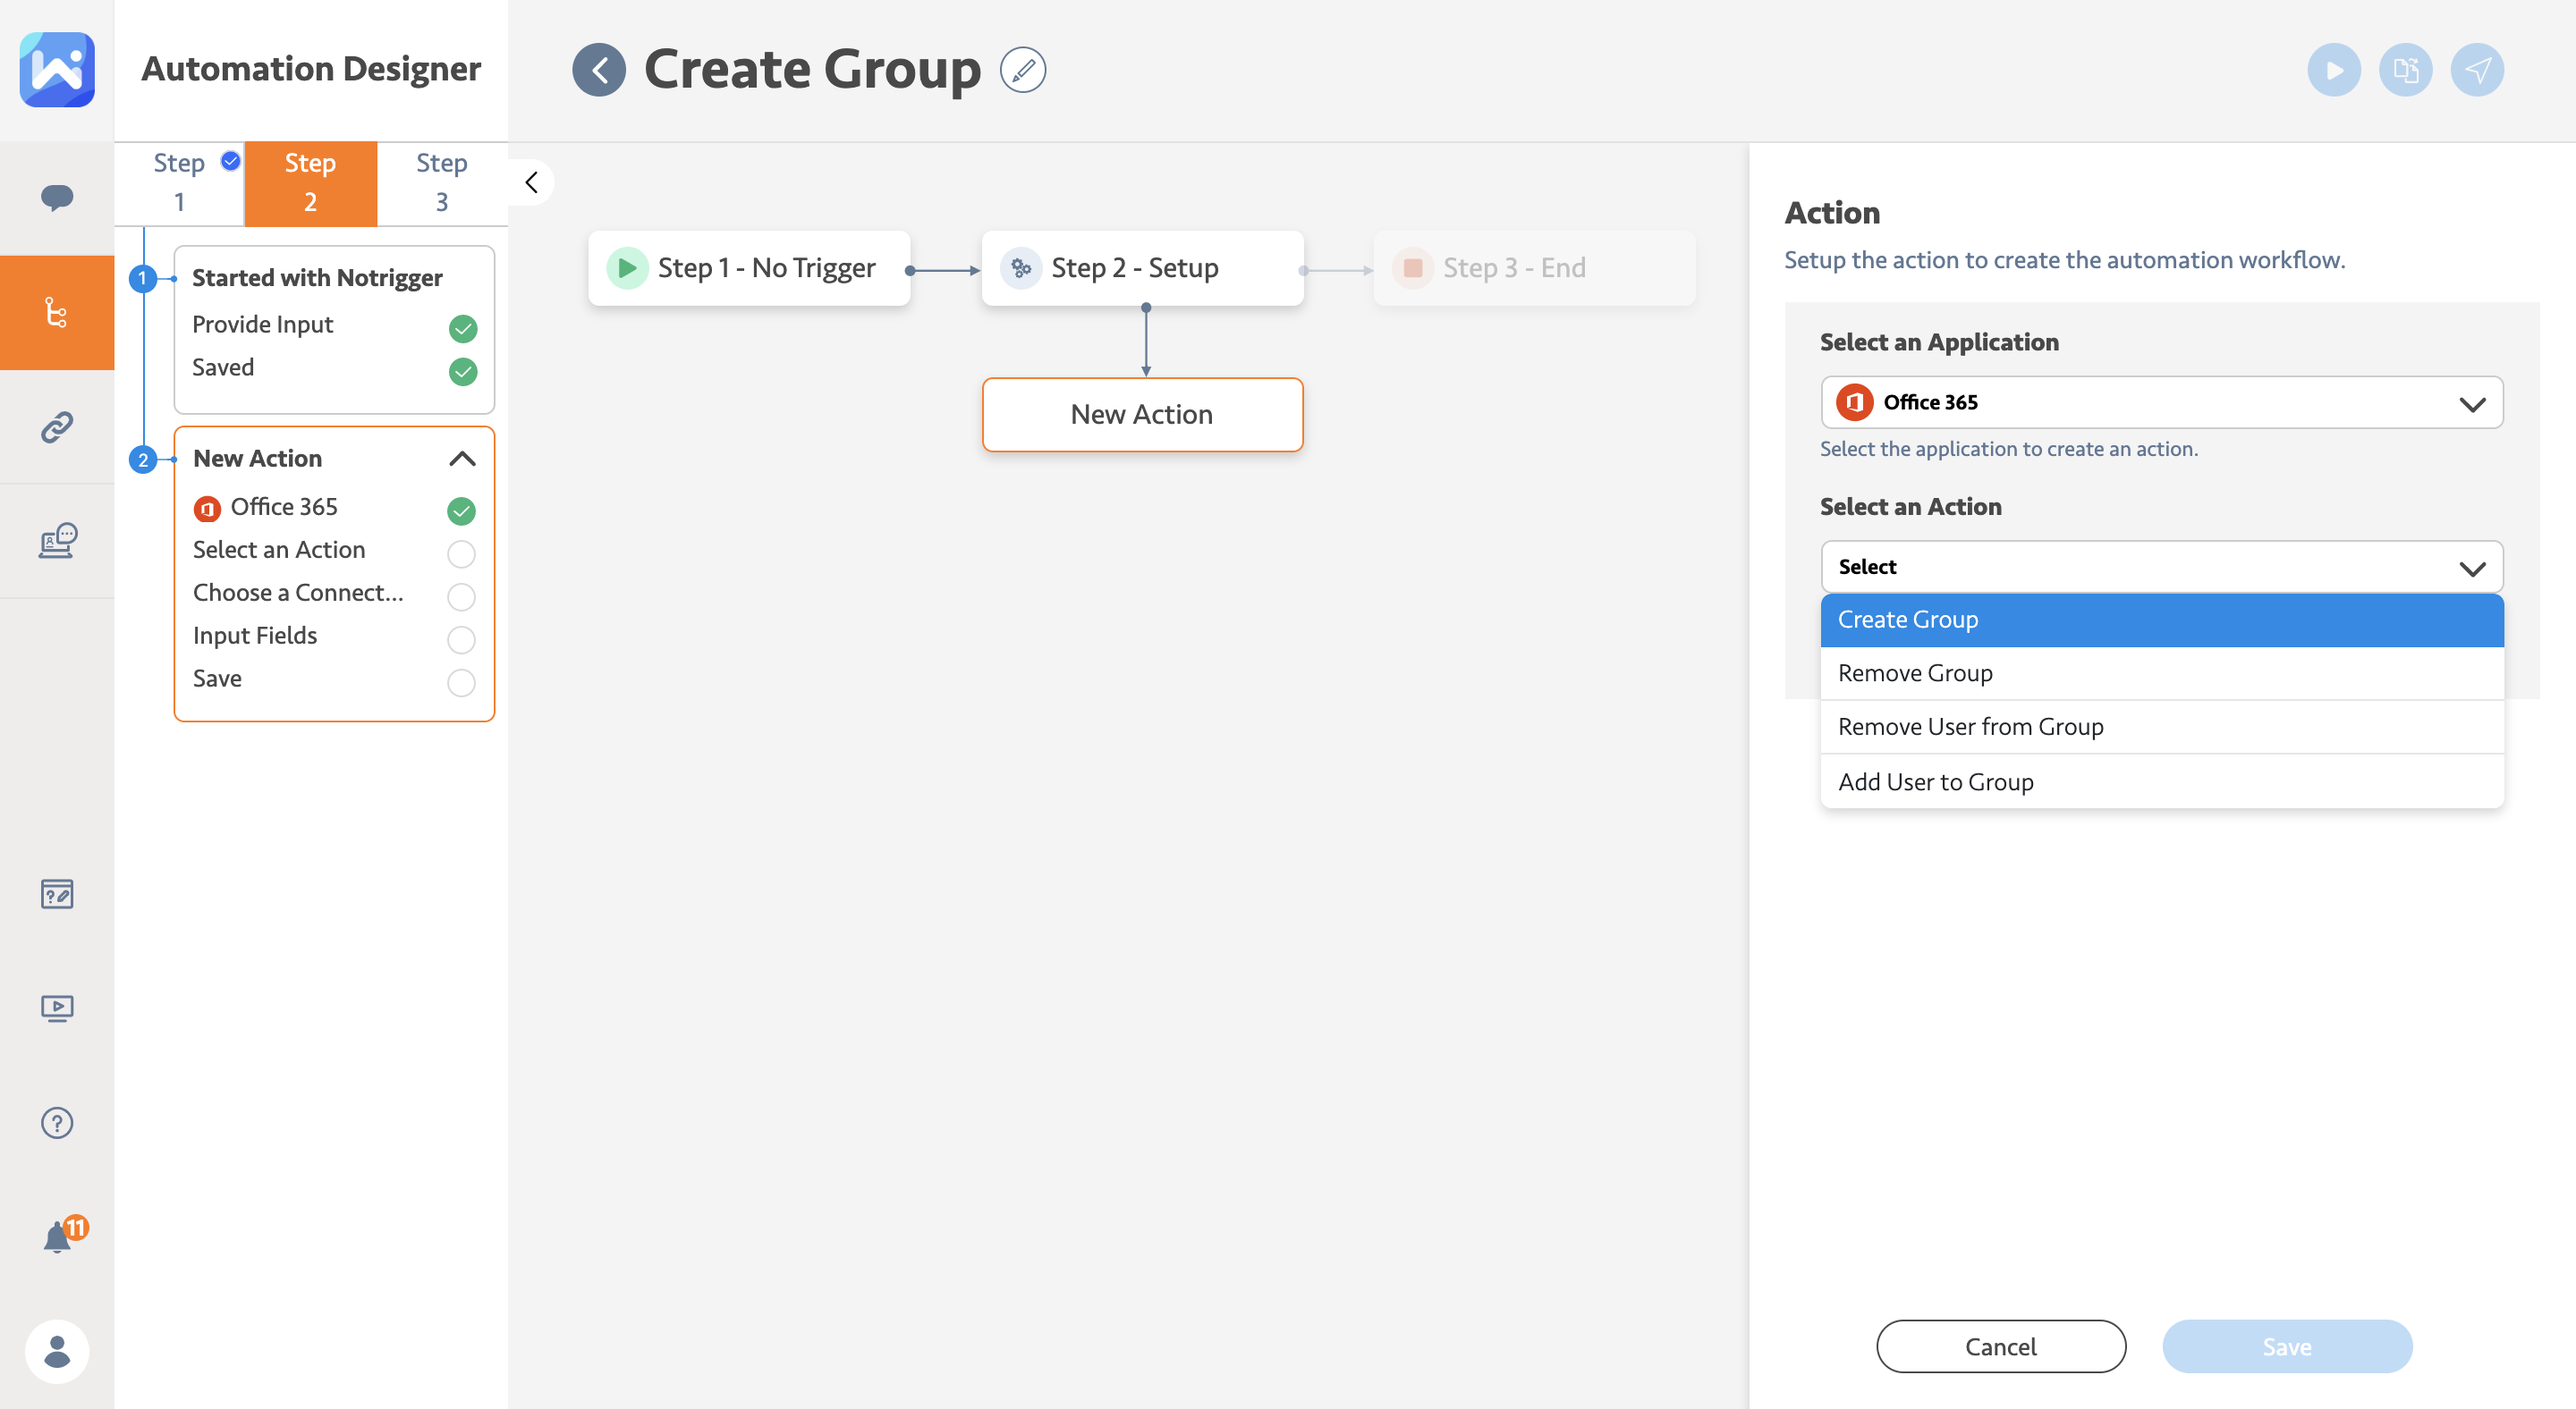2576x1409 pixels.
Task: Click the Input Fields status circle
Action: click(461, 638)
